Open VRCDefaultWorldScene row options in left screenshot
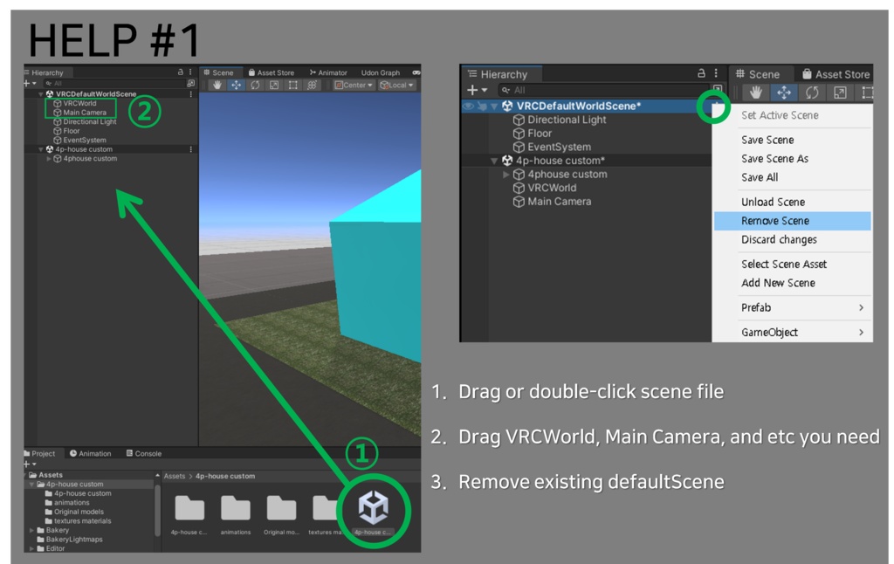The image size is (894, 564). click(x=191, y=94)
